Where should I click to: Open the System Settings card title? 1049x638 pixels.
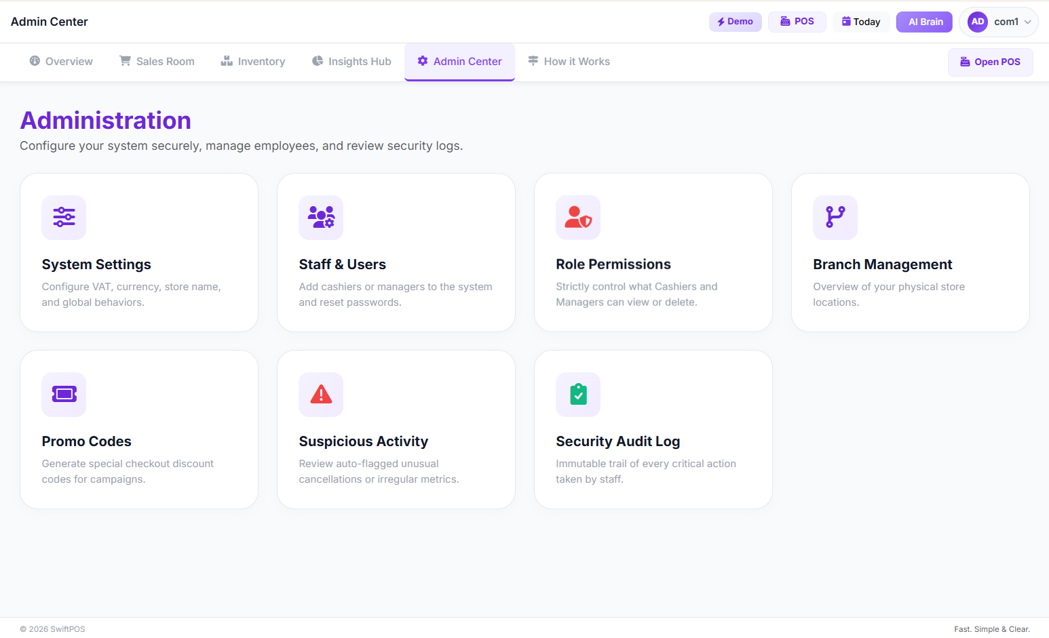point(96,264)
